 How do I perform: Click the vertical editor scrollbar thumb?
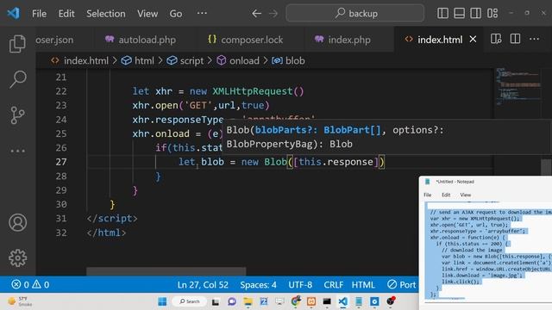pyautogui.click(x=546, y=167)
